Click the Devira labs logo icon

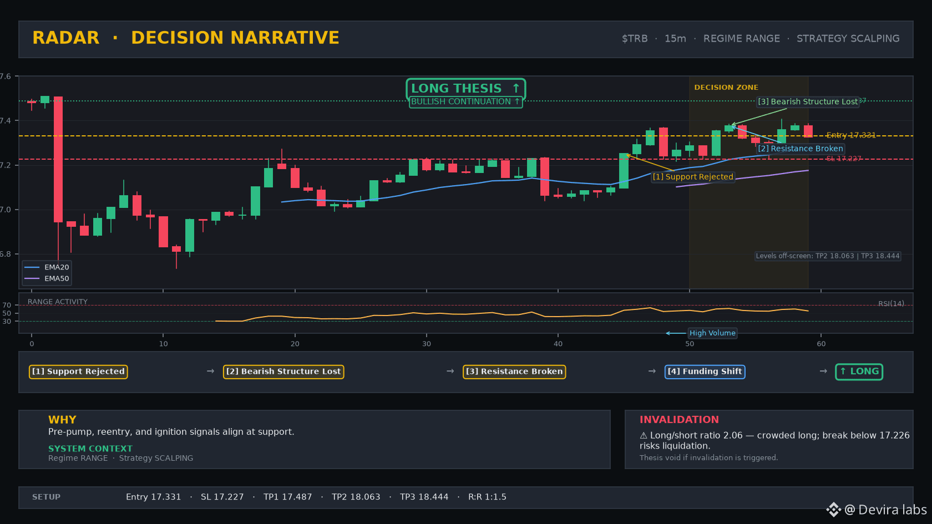pyautogui.click(x=833, y=510)
